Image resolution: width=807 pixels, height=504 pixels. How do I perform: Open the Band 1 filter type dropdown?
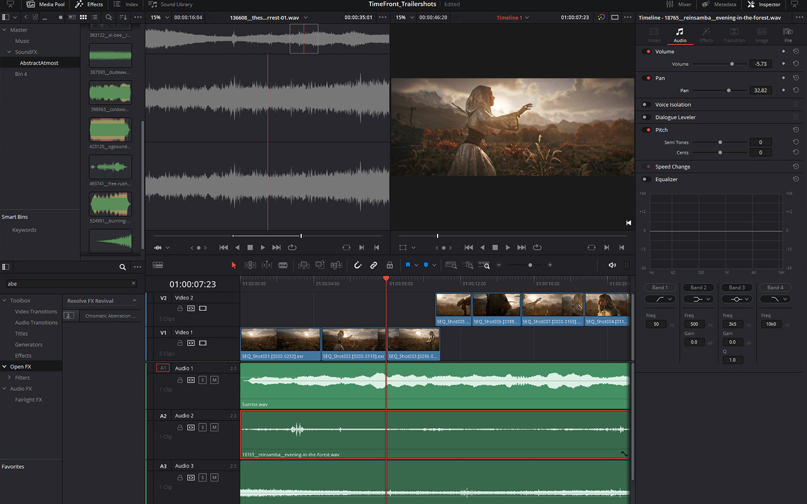(661, 300)
